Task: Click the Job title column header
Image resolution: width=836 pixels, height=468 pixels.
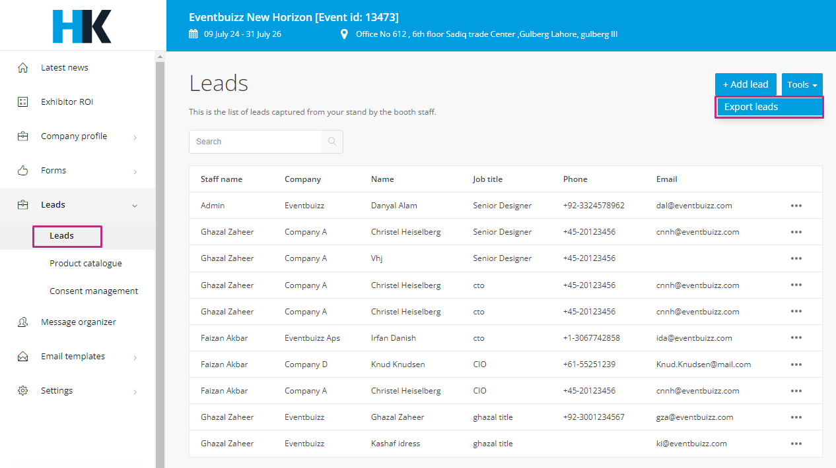Action: [487, 179]
